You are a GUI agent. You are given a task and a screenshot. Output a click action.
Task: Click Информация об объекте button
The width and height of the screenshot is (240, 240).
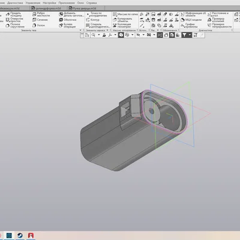click(193, 14)
